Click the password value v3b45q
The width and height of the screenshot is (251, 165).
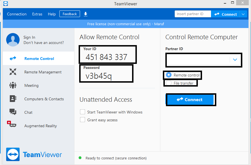coord(98,76)
